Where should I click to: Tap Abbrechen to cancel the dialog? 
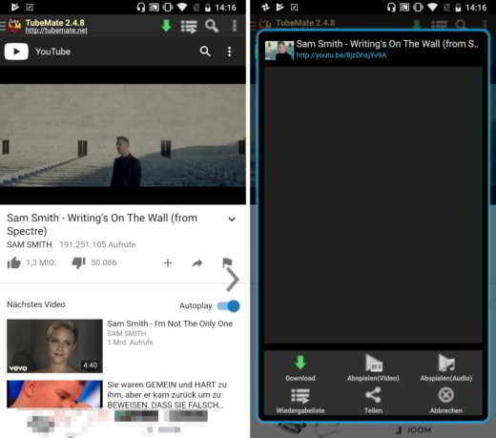[x=446, y=401]
